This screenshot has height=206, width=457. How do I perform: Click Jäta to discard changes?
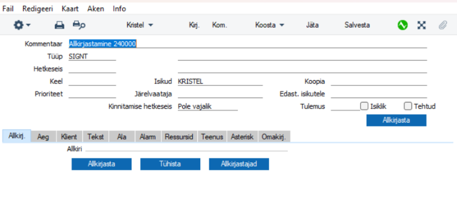tap(312, 25)
